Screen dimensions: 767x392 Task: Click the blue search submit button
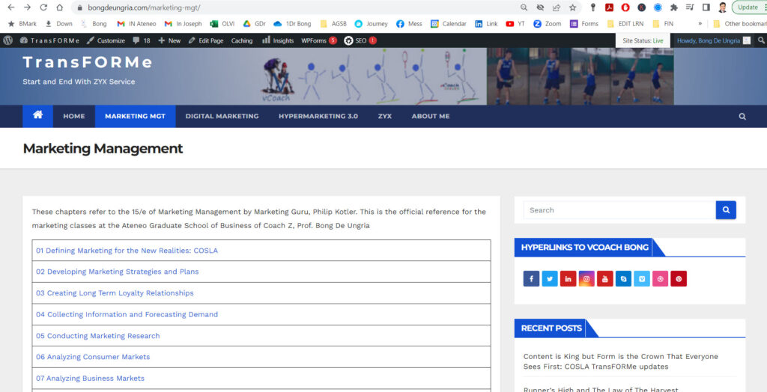click(726, 210)
